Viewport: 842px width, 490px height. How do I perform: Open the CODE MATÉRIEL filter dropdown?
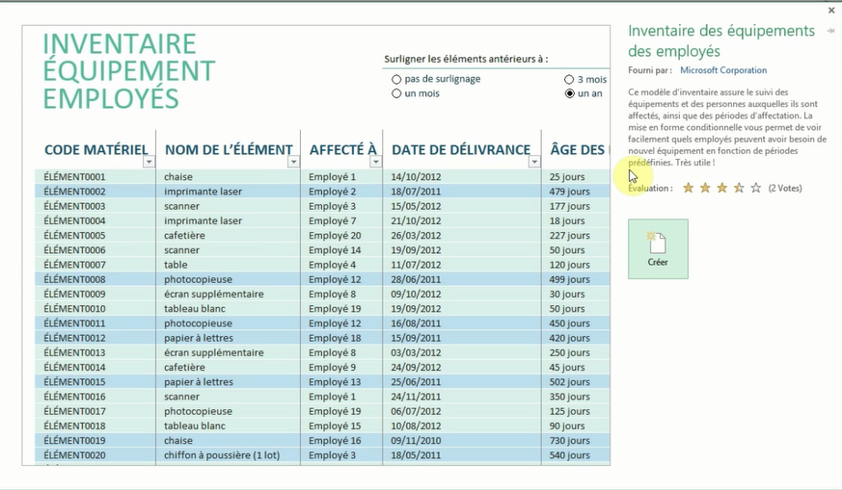(x=149, y=162)
